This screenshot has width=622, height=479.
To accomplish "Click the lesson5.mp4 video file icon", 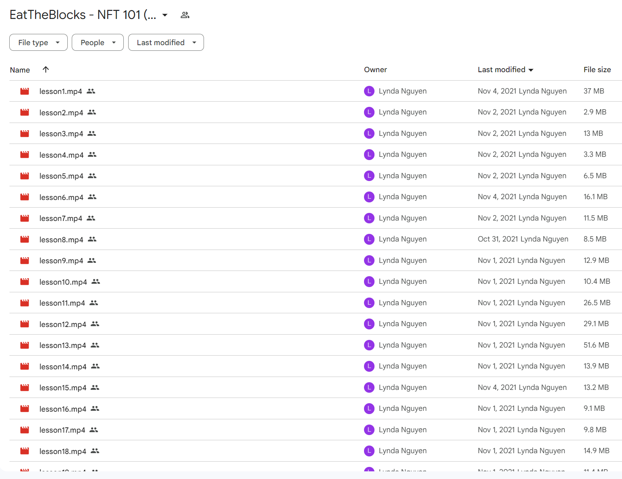I will coord(25,176).
